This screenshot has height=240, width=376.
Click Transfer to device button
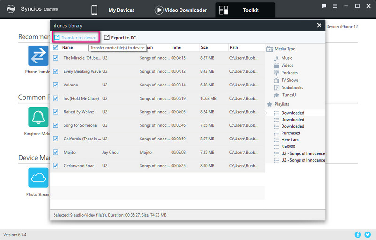click(76, 38)
